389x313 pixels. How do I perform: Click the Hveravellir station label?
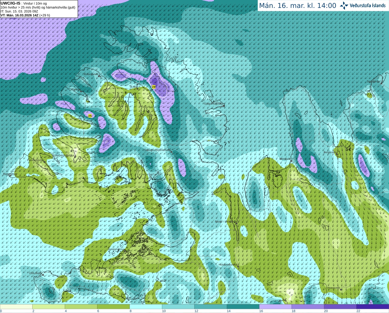(334, 288)
